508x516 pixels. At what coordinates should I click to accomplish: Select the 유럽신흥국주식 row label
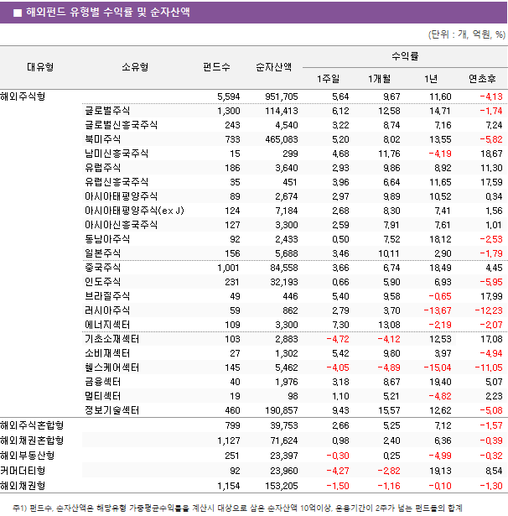pos(117,182)
